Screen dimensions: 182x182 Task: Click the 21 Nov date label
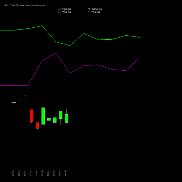pos(19,173)
